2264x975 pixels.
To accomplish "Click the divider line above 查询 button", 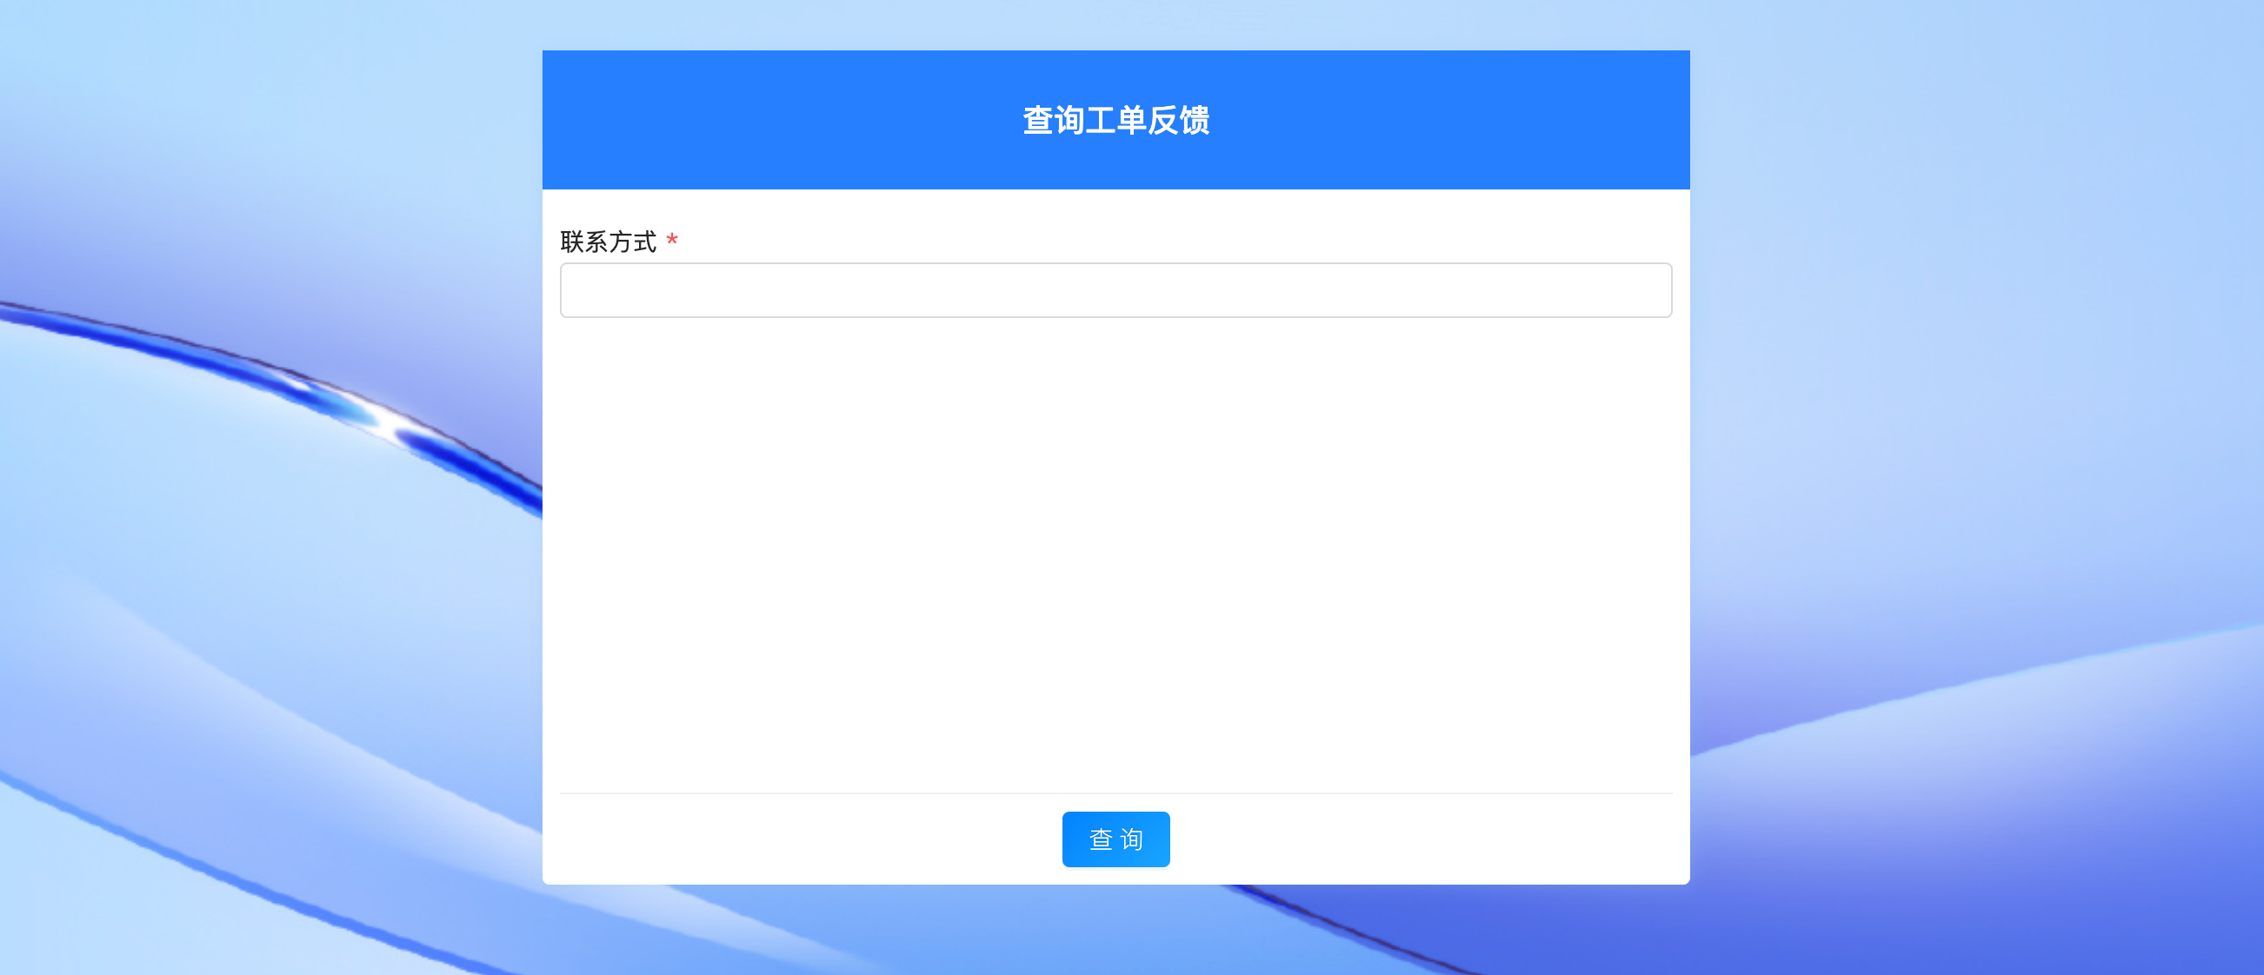I will 1115,793.
